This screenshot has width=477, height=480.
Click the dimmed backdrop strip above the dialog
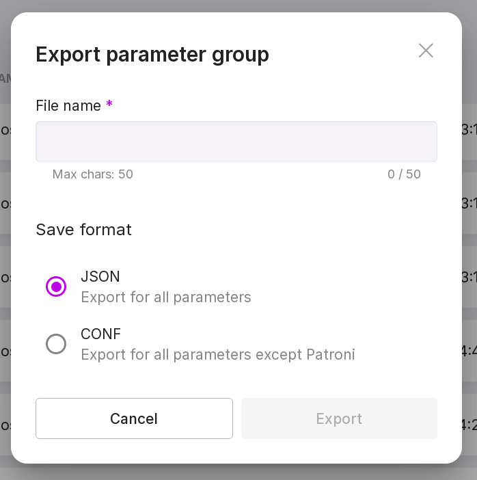pos(238,5)
